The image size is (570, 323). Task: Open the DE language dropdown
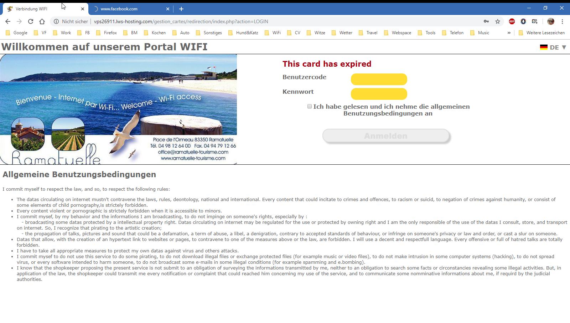point(553,47)
